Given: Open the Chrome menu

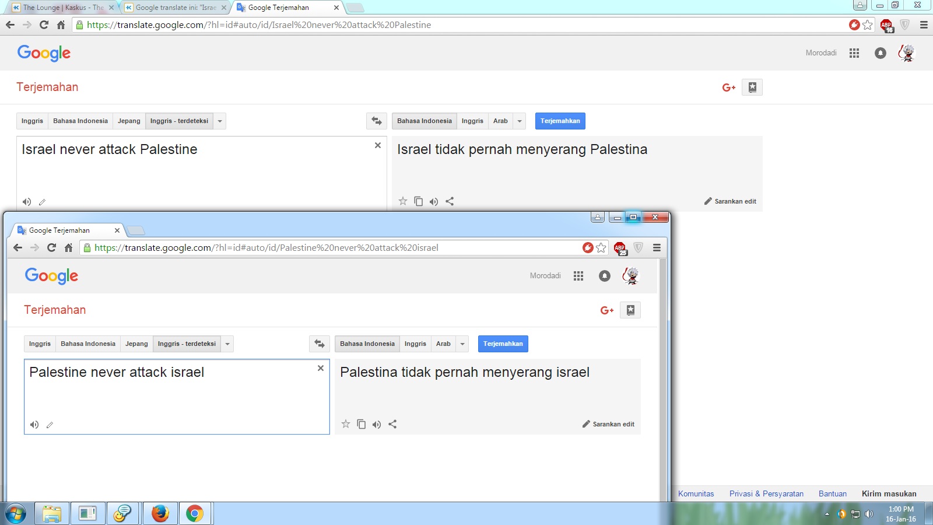Looking at the screenshot, I should 657,247.
